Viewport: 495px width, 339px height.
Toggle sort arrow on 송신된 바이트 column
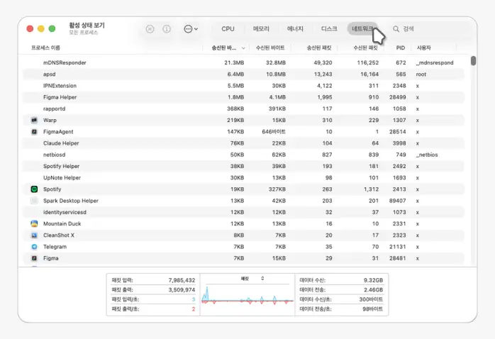tap(243, 48)
